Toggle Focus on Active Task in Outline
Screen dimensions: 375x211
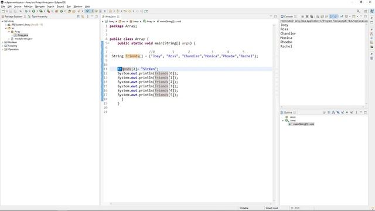tap(325, 113)
